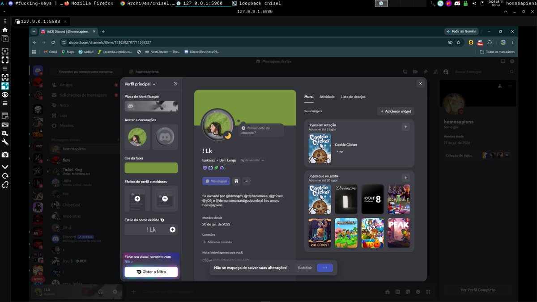537x302 pixels.
Task: Click the Cookie Clicker cover in Jogos em rotação
Action: click(320, 148)
